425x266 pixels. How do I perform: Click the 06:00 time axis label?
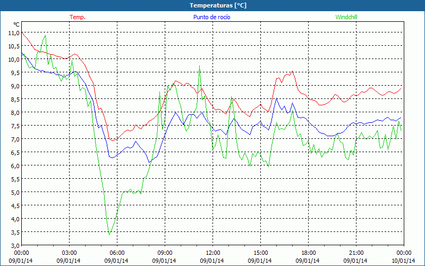click(x=117, y=253)
